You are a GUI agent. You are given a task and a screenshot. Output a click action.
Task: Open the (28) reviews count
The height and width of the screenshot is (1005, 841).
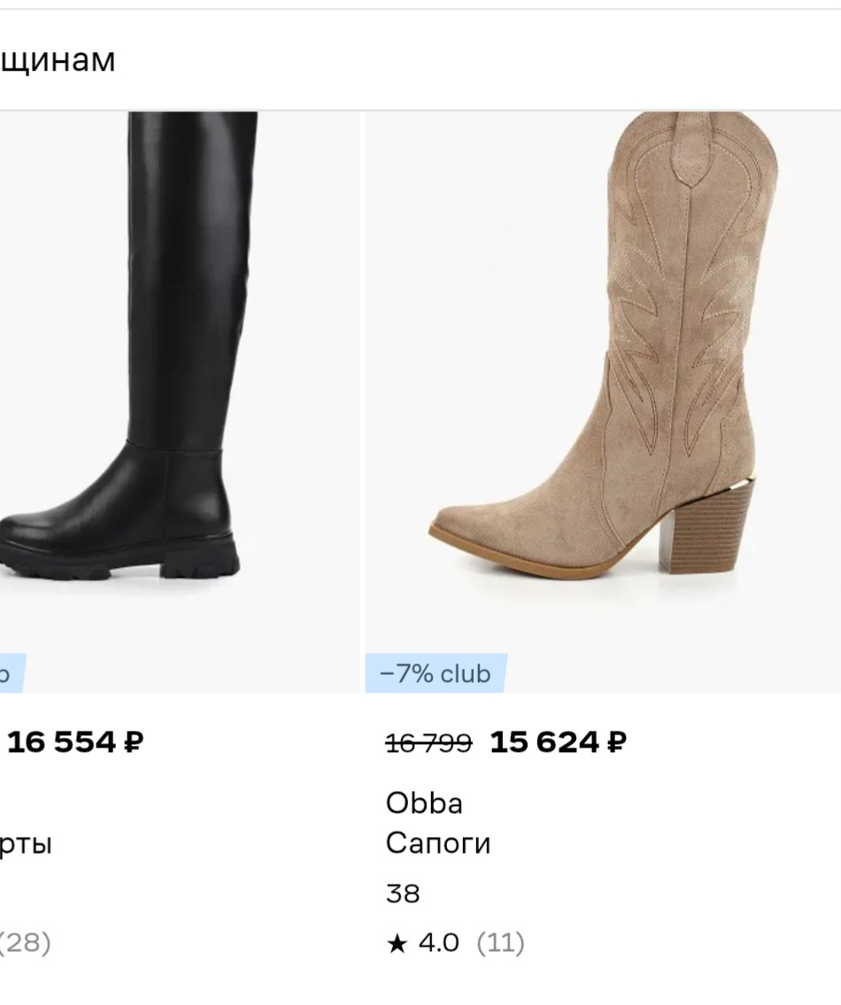(25, 943)
